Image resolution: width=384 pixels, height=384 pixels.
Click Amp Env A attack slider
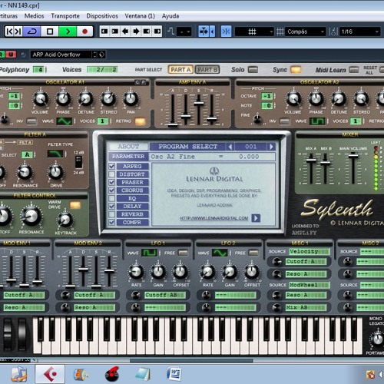tap(173, 125)
